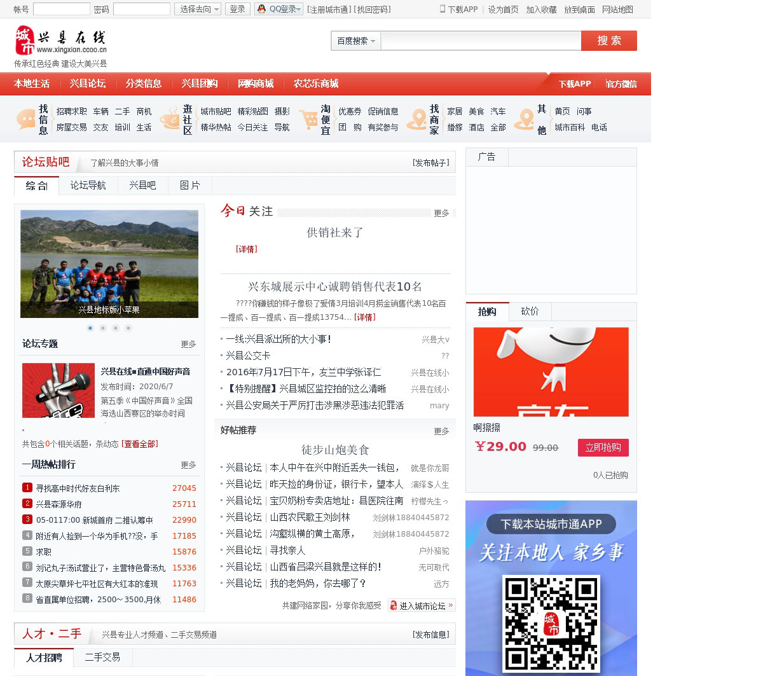
Task: Open 分类信息 in the navigation bar
Action: tap(144, 84)
